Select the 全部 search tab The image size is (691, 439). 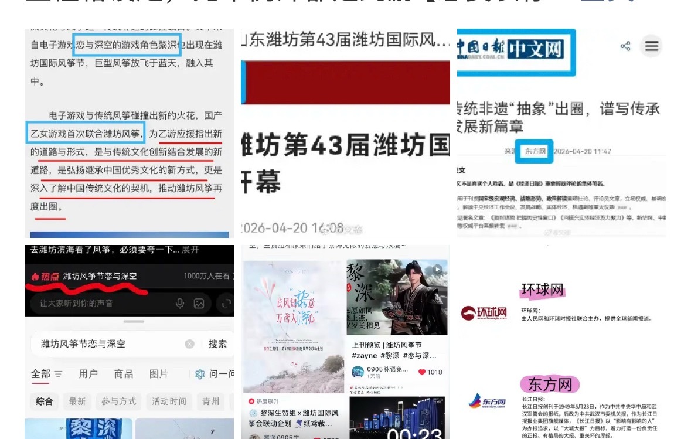pos(40,374)
